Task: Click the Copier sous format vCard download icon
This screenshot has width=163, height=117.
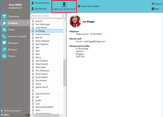Action: [64, 4]
